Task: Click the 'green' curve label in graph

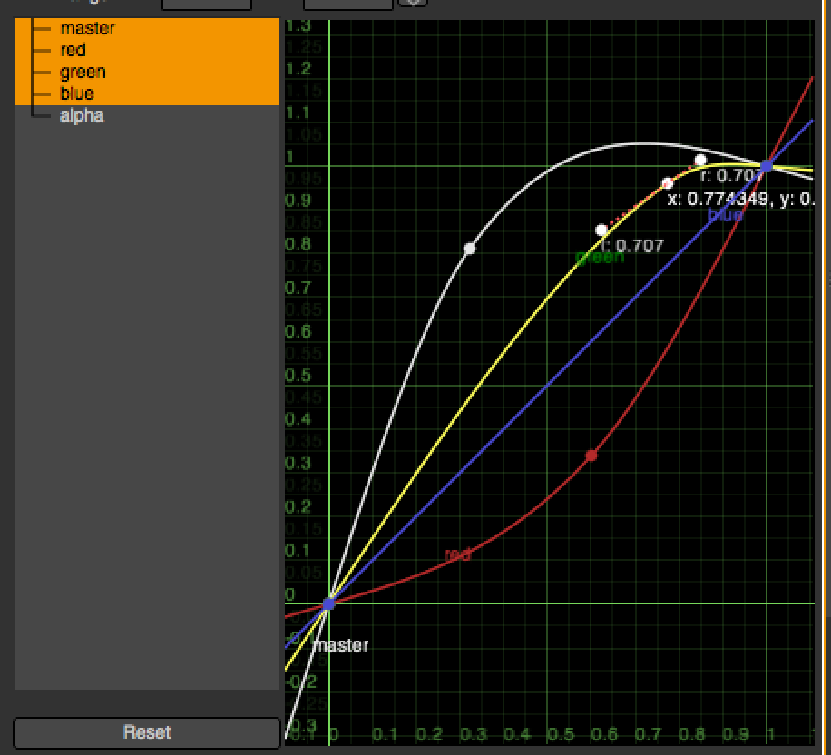Action: 600,258
